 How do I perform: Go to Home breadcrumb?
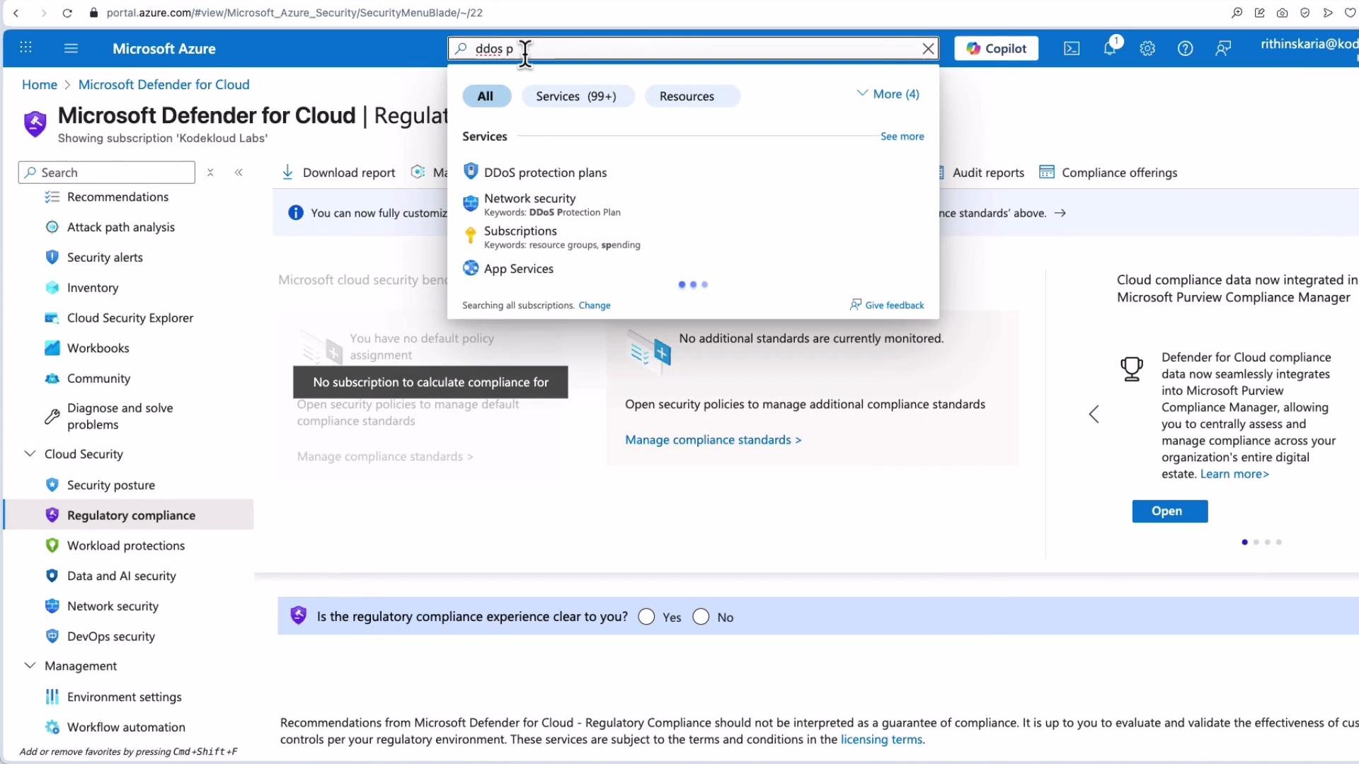tap(39, 85)
